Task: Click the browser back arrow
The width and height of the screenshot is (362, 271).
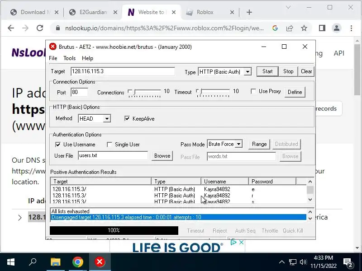Action: (x=11, y=28)
